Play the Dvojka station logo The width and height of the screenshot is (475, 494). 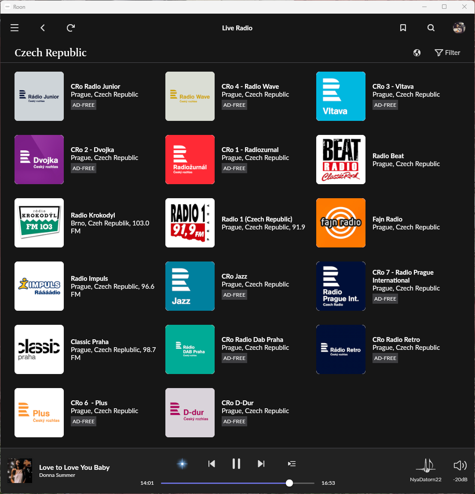(39, 160)
